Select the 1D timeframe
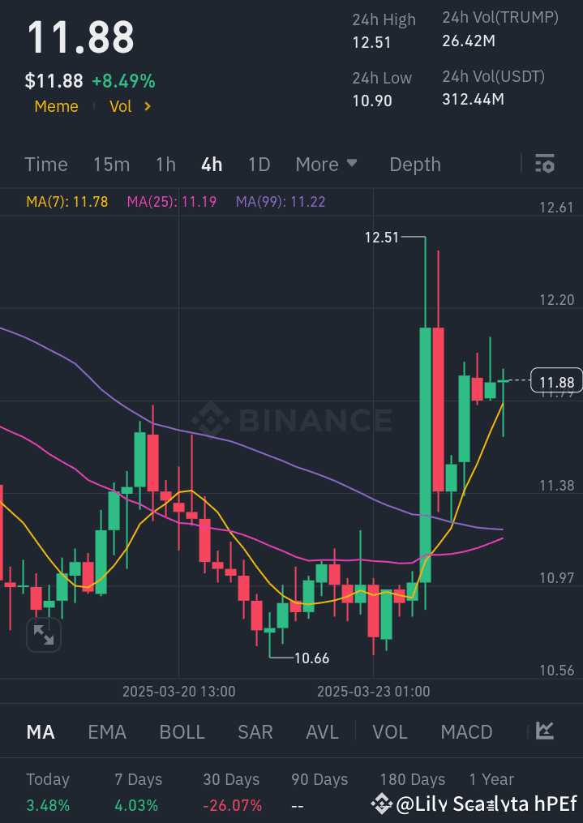Screen dimensions: 583x823 pyautogui.click(x=259, y=165)
